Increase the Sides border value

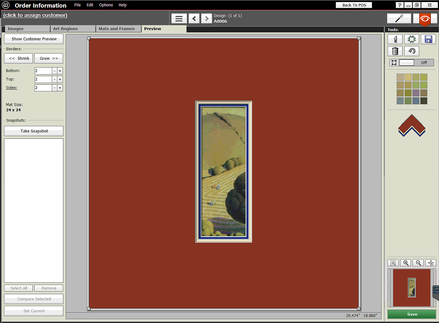coord(60,88)
